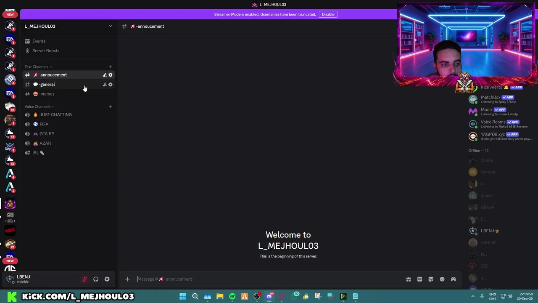This screenshot has height=303, width=538.
Task: Open the taskbar clock and date
Action: 525,296
